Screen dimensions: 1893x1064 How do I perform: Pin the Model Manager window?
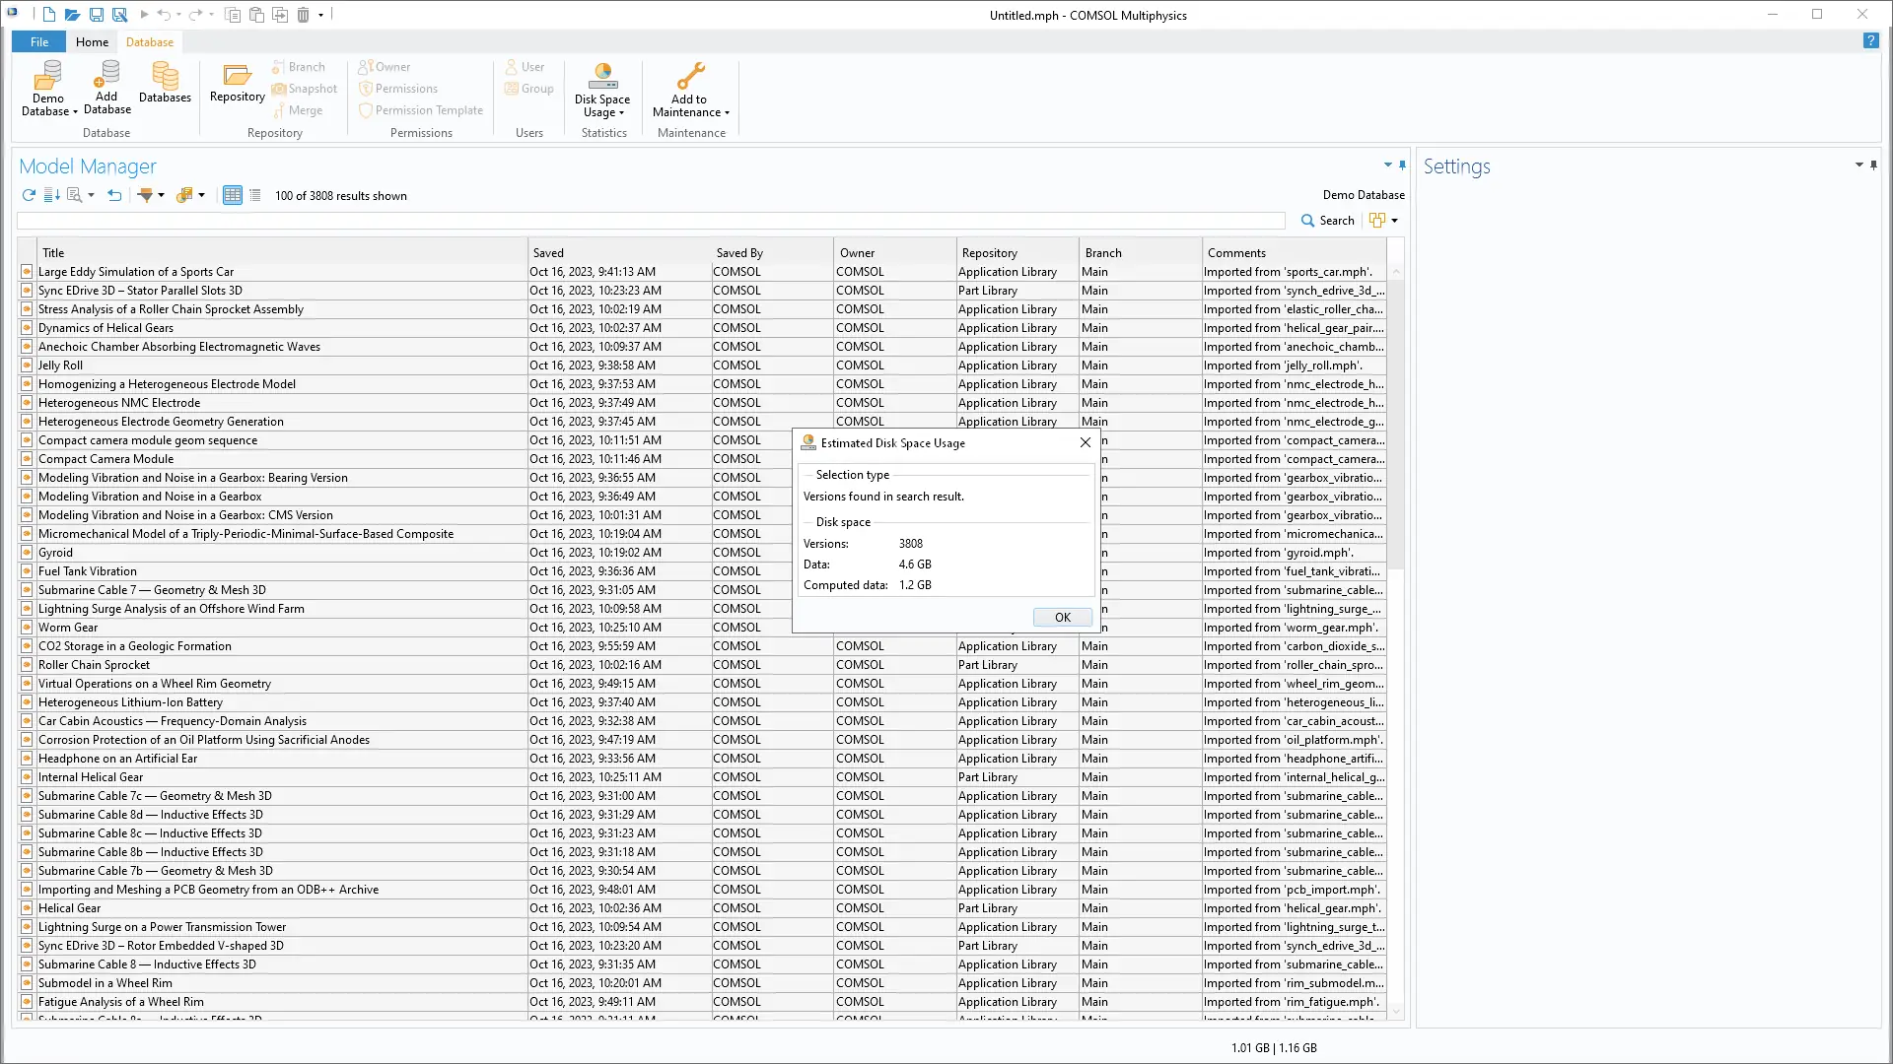pyautogui.click(x=1402, y=166)
